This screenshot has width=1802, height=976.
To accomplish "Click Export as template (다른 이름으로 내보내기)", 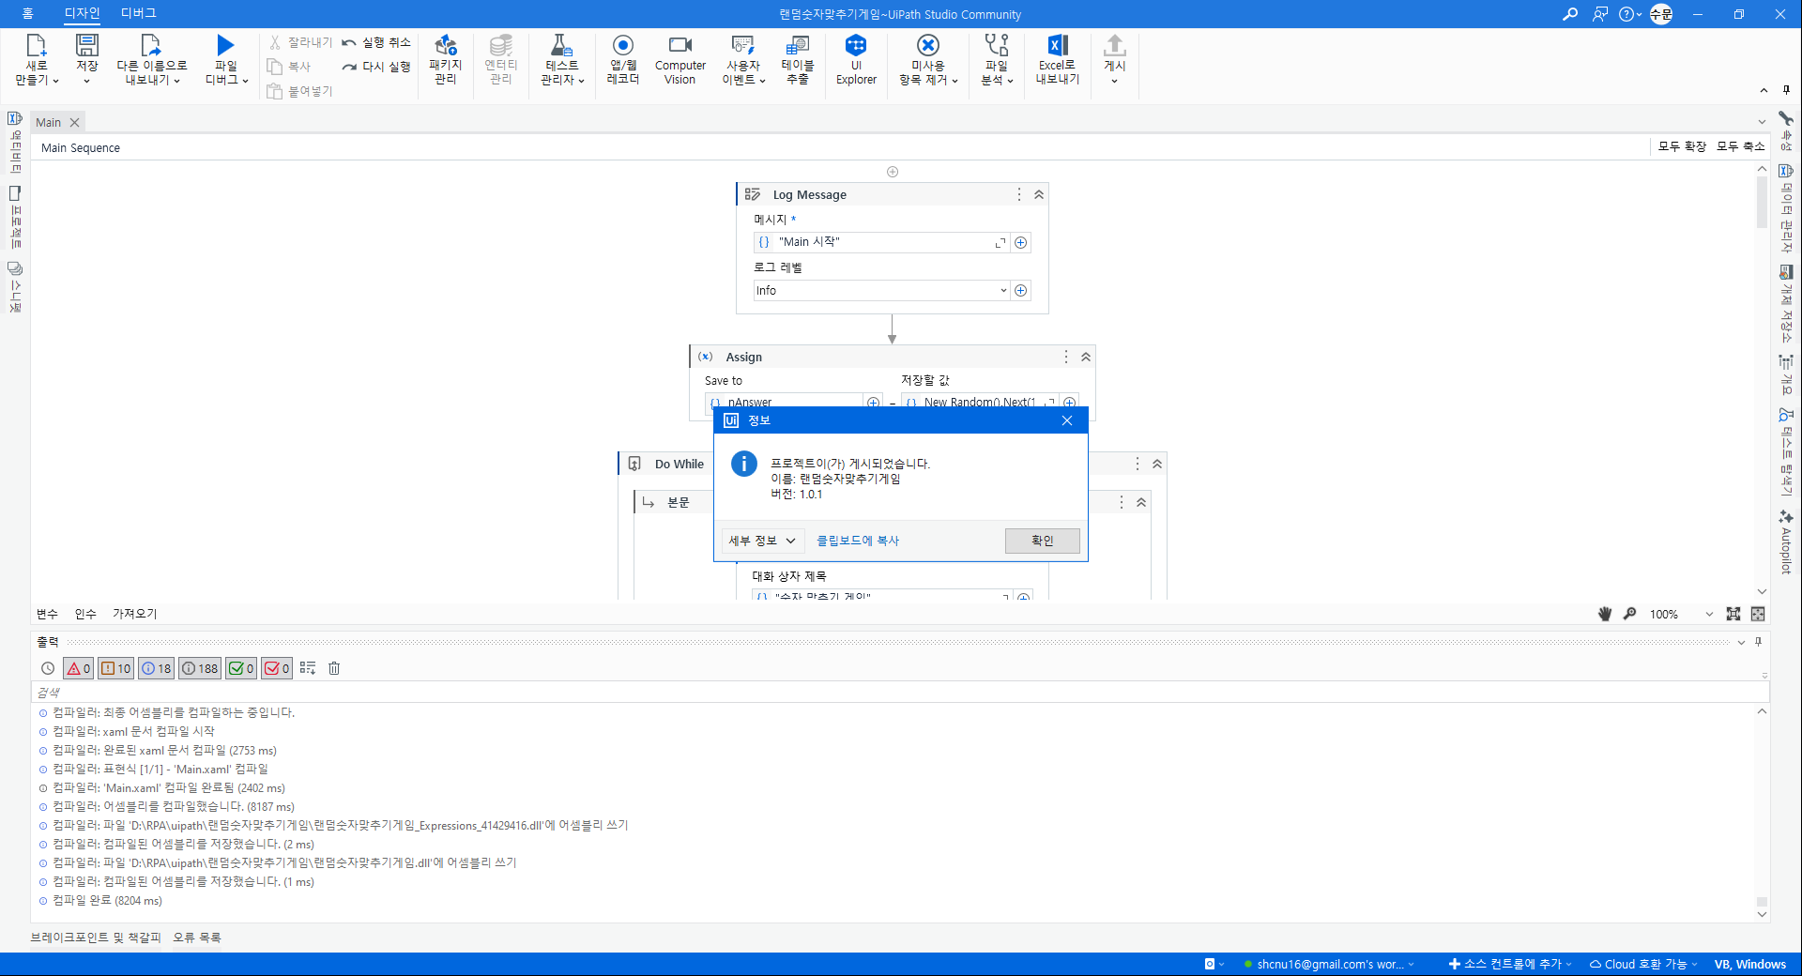I will click(151, 60).
